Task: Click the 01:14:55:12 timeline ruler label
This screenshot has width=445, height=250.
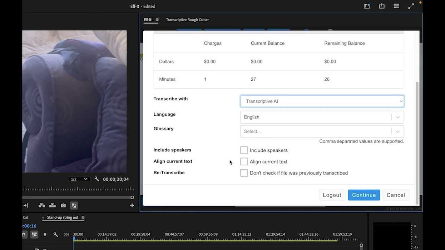Action: [x=242, y=234]
